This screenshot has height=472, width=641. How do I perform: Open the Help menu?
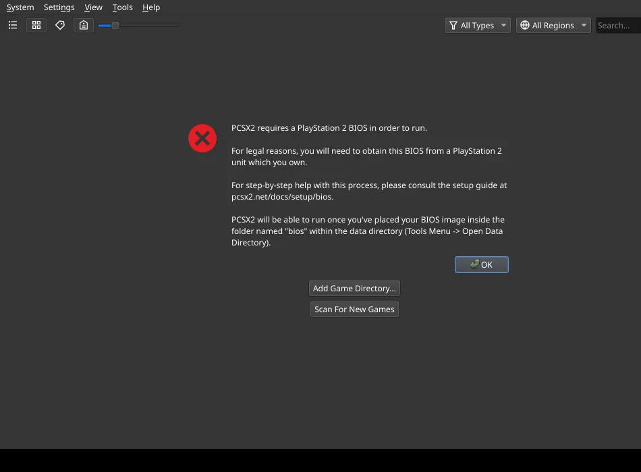151,7
